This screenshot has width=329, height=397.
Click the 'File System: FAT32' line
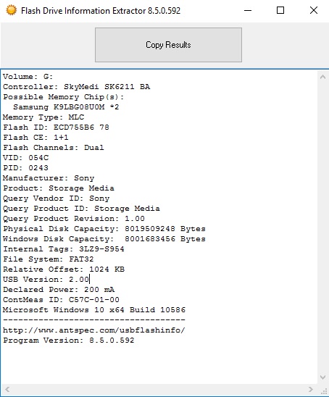point(48,259)
